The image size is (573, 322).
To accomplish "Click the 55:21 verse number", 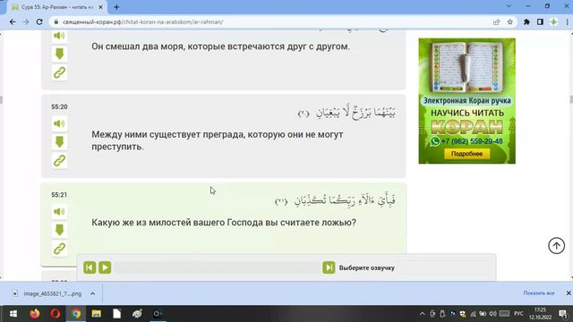I will coord(59,195).
